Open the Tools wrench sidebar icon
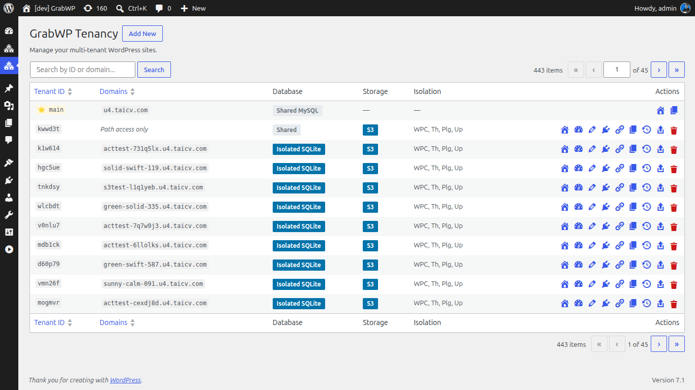This screenshot has height=390, width=695. 9,215
